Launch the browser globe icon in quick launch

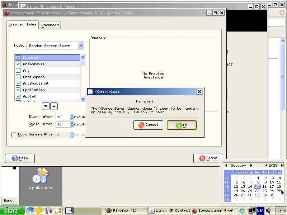click(x=30, y=211)
